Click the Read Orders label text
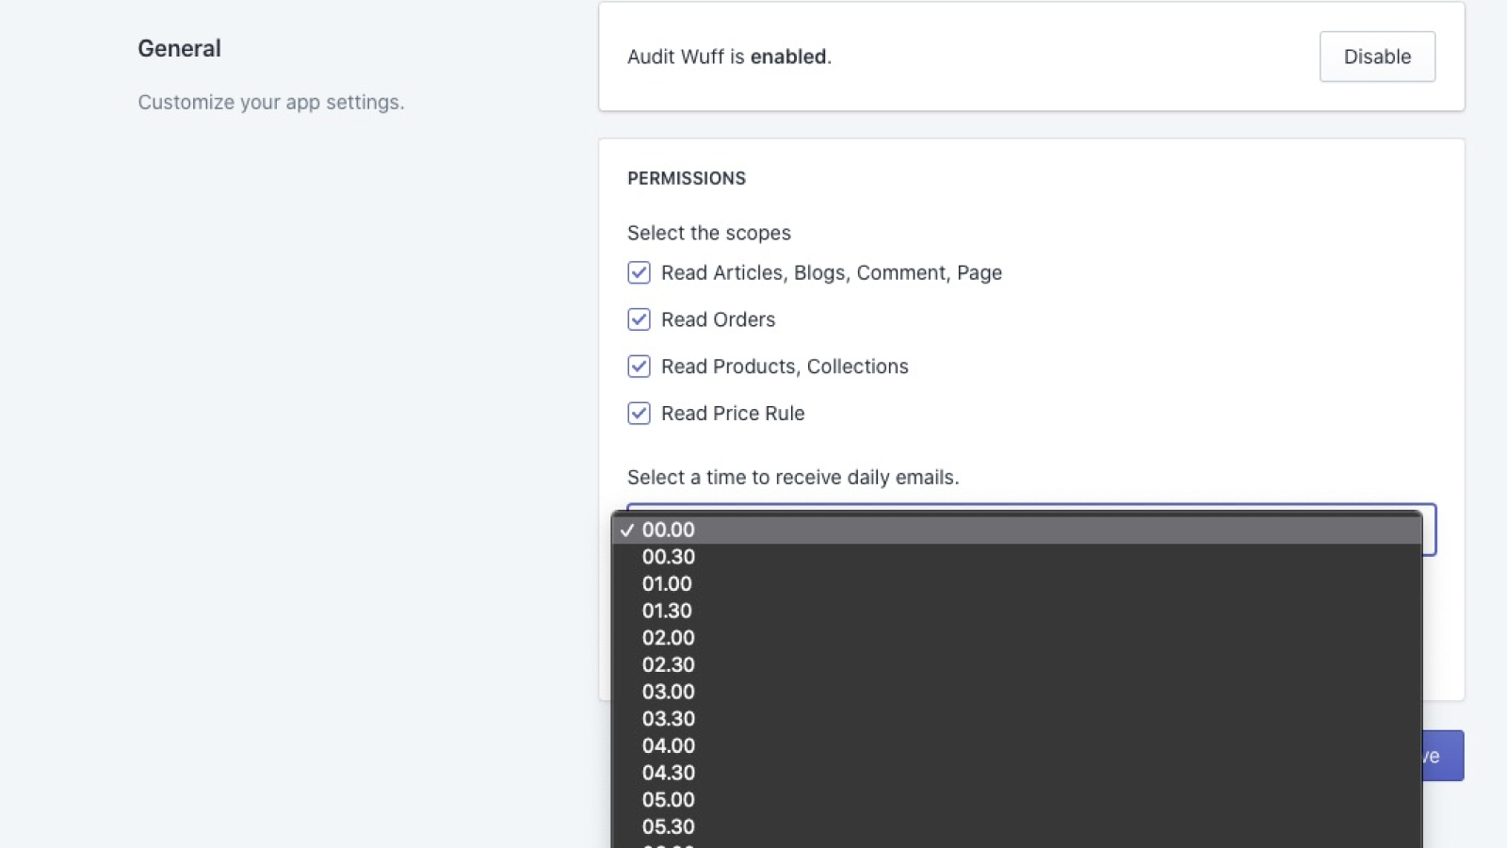This screenshot has width=1507, height=848. (718, 319)
